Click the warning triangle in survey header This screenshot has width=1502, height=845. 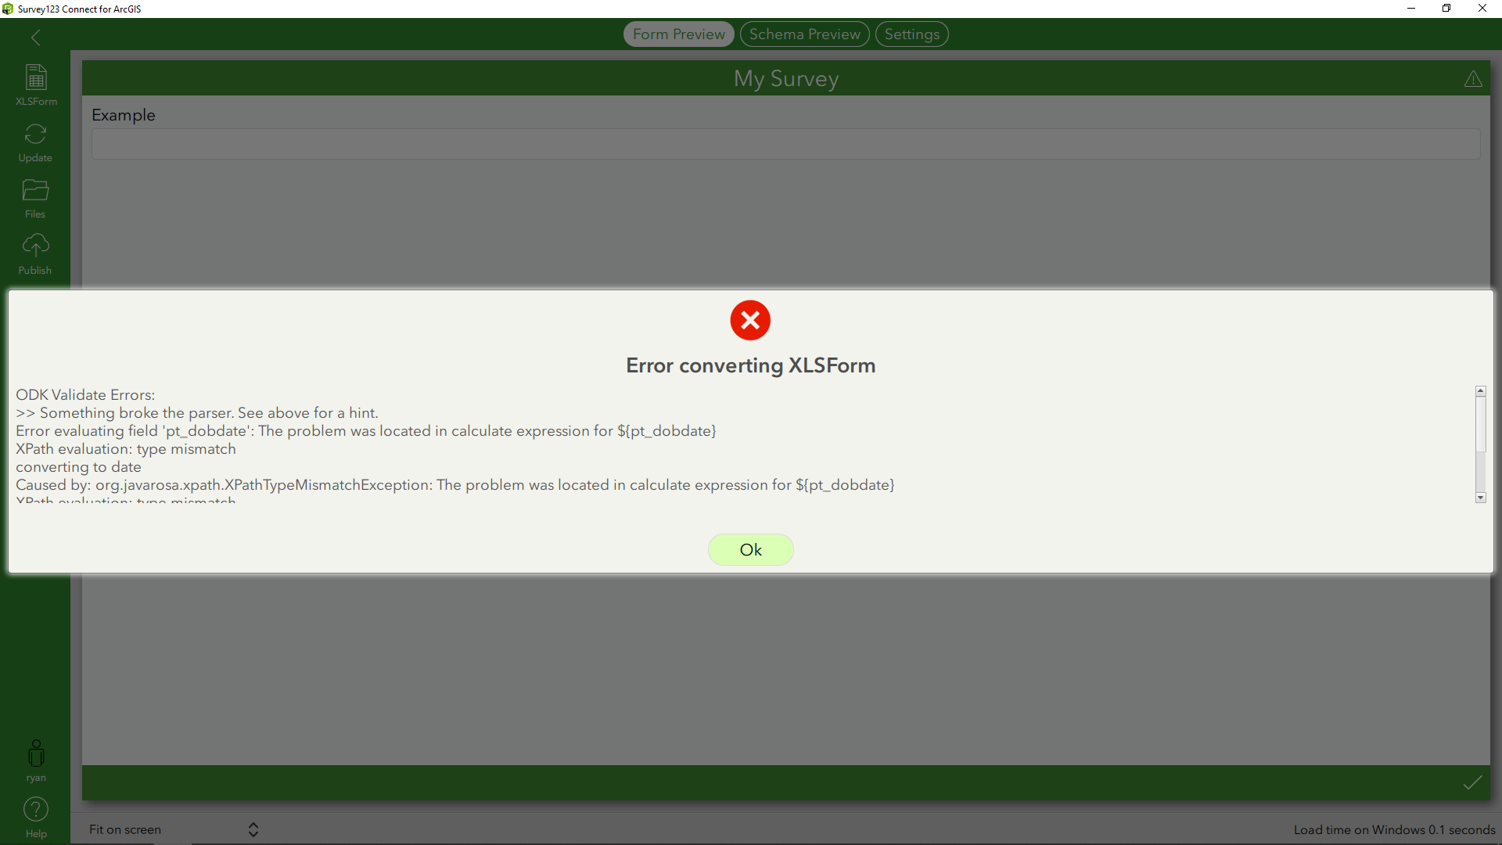[x=1473, y=78]
